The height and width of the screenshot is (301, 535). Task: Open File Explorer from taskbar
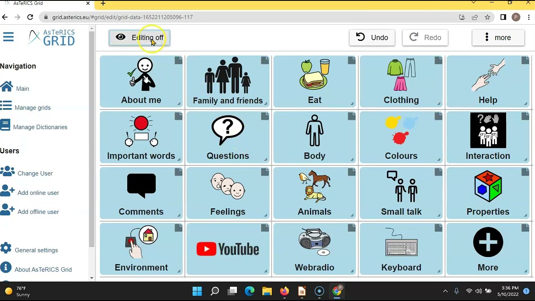click(x=267, y=291)
